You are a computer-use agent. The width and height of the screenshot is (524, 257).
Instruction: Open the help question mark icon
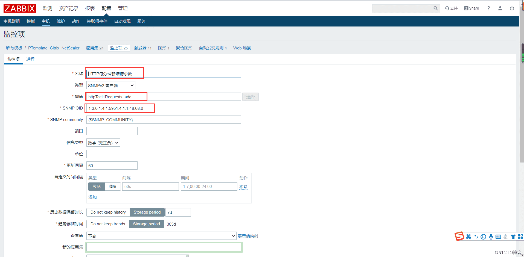click(488, 8)
